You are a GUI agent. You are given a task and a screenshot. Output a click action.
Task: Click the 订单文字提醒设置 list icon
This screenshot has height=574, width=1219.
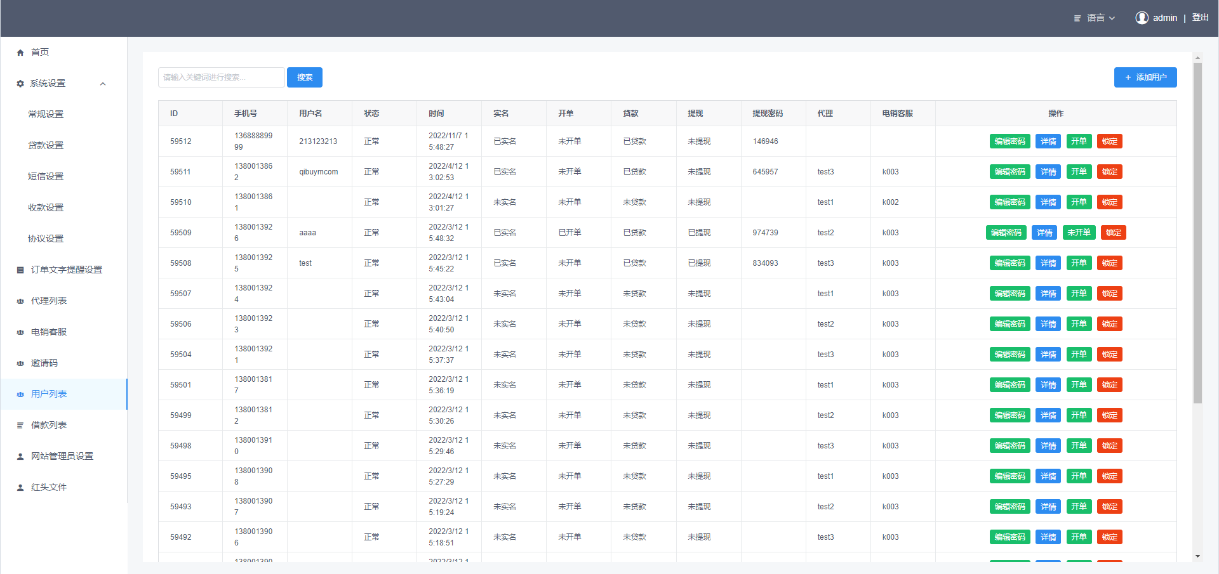[x=20, y=270]
